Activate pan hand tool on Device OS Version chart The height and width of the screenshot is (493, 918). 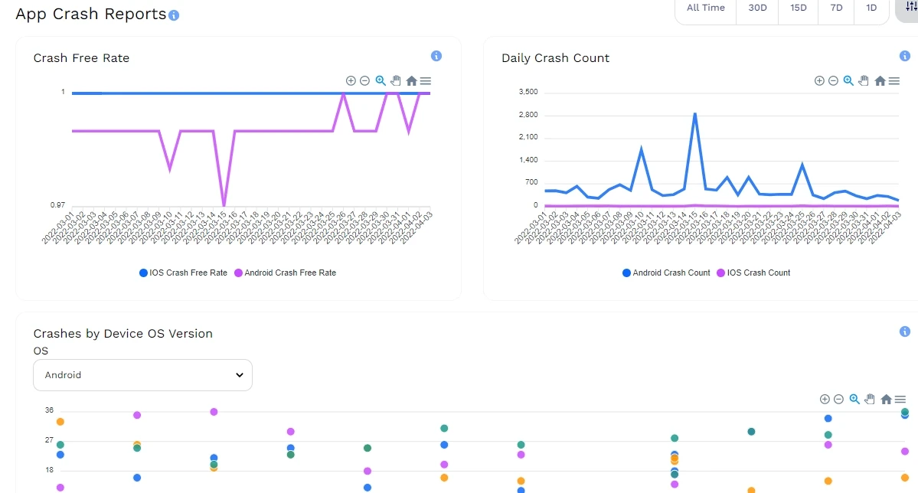pyautogui.click(x=870, y=400)
